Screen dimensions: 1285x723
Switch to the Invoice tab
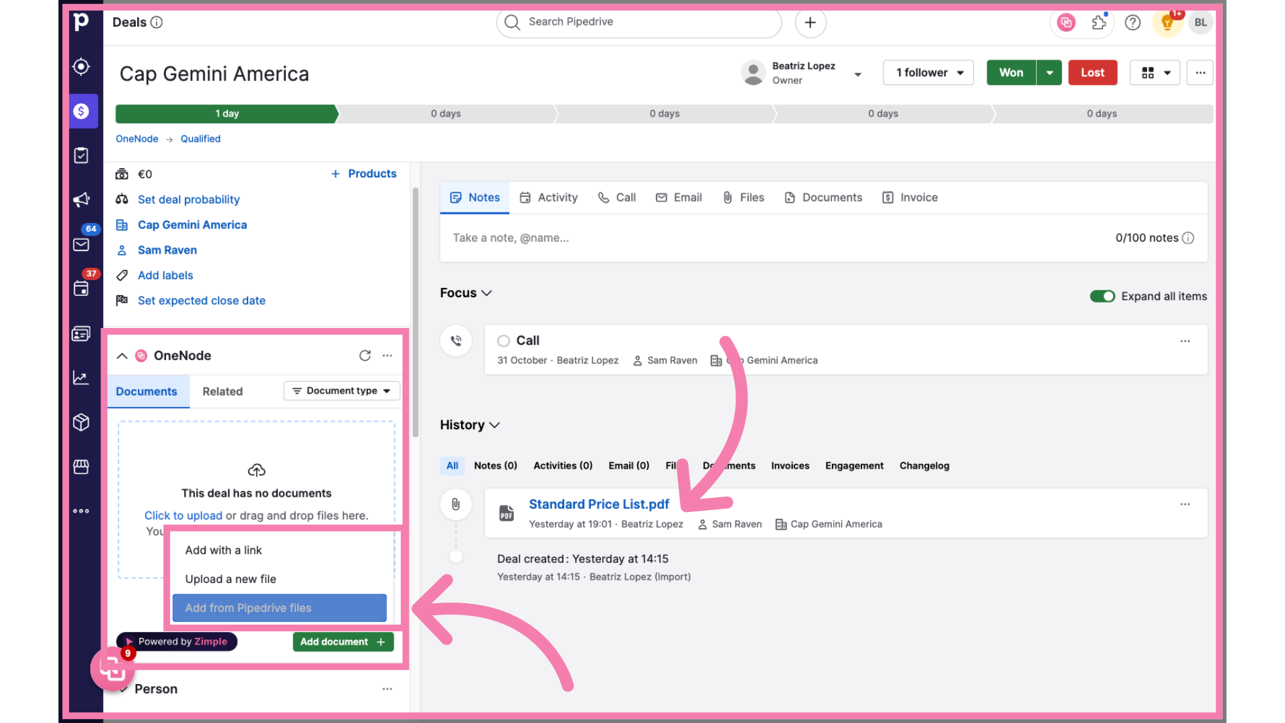910,197
